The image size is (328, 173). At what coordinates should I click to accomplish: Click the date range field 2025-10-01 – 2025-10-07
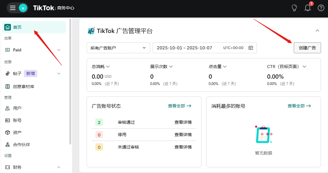pyautogui.click(x=184, y=48)
